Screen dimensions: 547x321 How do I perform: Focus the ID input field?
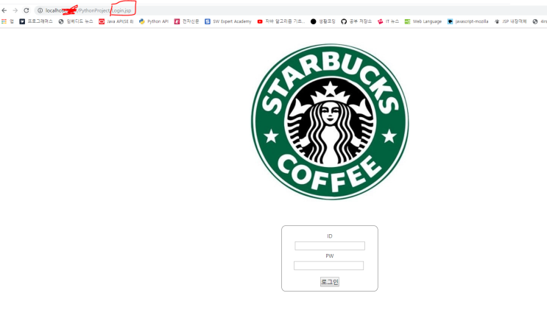click(x=330, y=246)
